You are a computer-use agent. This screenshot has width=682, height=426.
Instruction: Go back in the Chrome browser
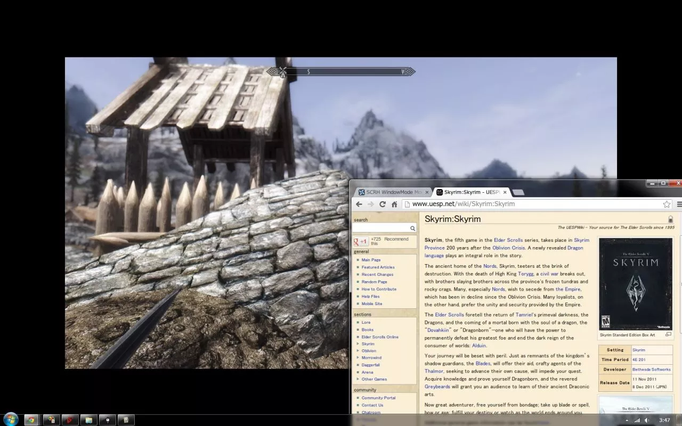point(359,204)
